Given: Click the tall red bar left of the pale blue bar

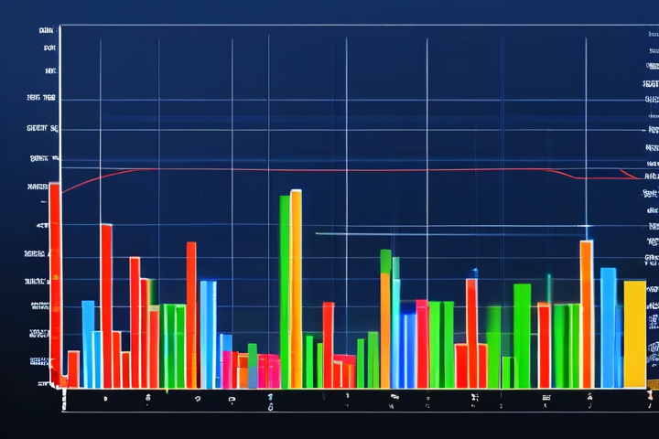Looking at the screenshot, I should [x=191, y=314].
